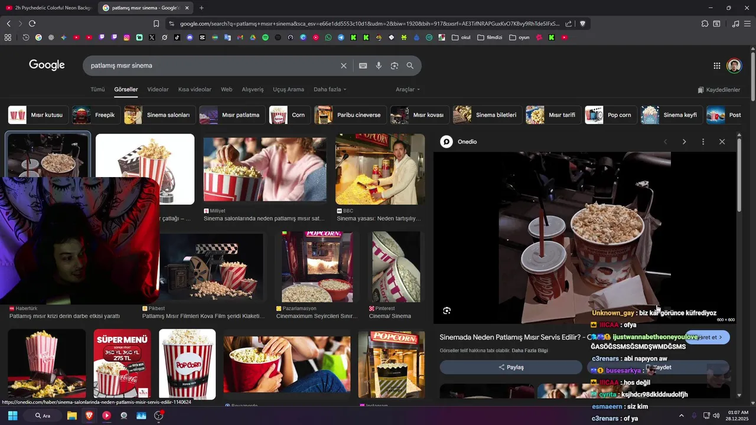Open File Explorer from the taskbar

click(x=71, y=416)
